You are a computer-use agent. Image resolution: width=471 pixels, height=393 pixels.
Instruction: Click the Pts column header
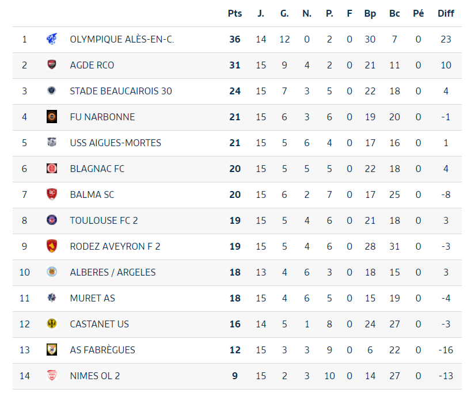(x=235, y=13)
